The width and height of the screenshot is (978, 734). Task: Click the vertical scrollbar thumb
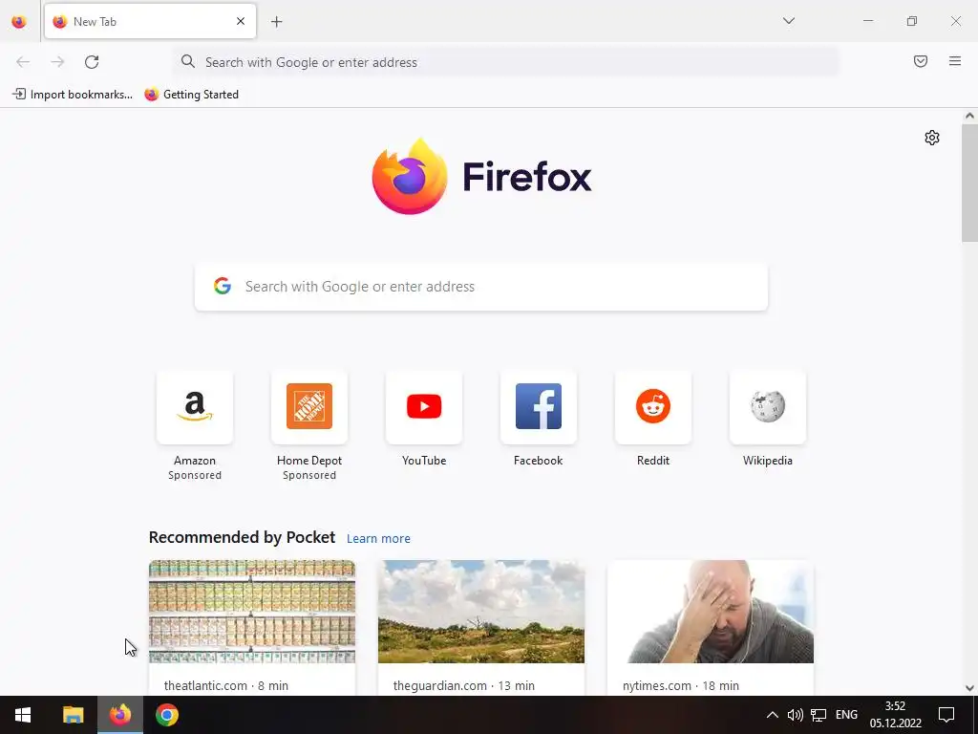tap(969, 183)
